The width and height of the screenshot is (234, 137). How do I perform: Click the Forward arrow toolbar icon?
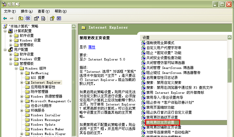click(x=12, y=18)
